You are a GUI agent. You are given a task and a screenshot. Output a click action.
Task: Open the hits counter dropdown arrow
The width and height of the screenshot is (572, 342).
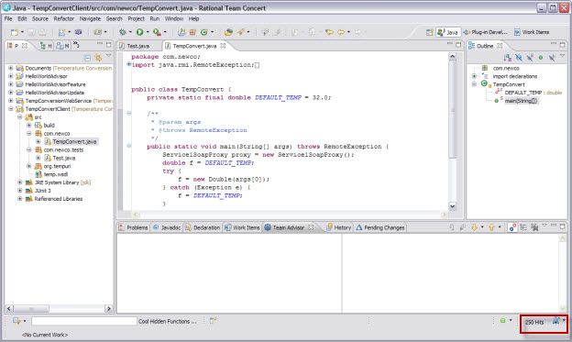pyautogui.click(x=564, y=320)
